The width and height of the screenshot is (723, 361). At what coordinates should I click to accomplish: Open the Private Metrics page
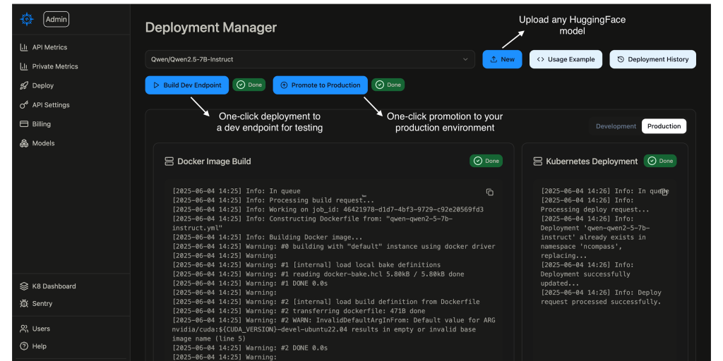[54, 66]
